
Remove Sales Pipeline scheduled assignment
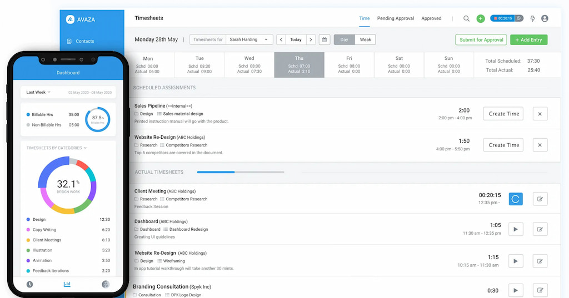point(540,114)
